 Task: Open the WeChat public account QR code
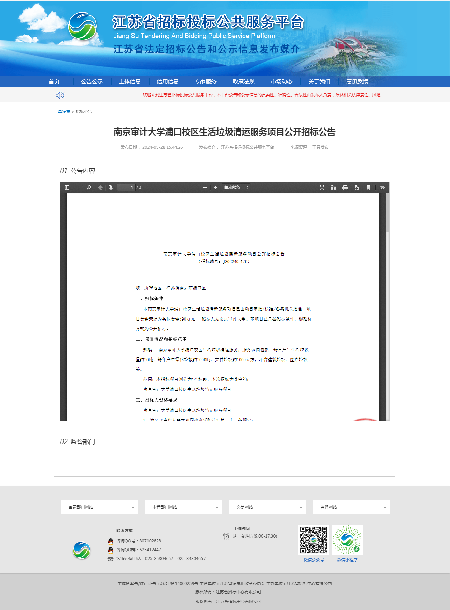coord(313,540)
